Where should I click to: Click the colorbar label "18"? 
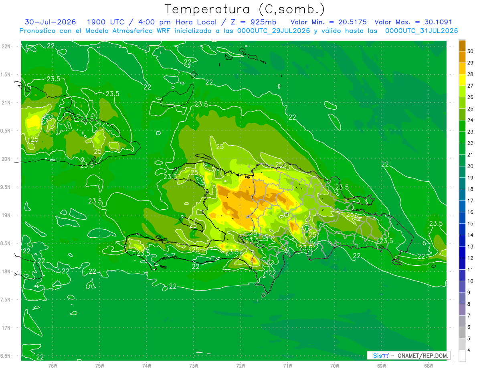tap(470, 189)
